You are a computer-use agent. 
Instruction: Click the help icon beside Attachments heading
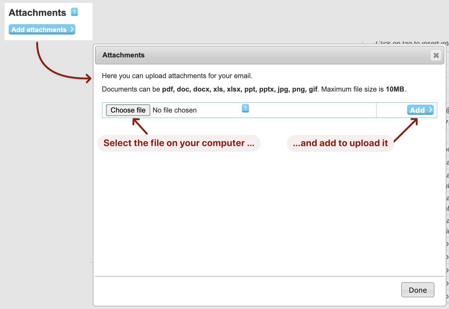pyautogui.click(x=75, y=12)
